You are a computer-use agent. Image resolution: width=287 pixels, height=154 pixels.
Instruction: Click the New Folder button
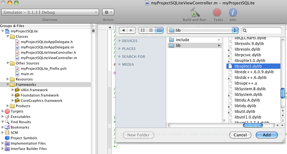pyautogui.click(x=138, y=135)
